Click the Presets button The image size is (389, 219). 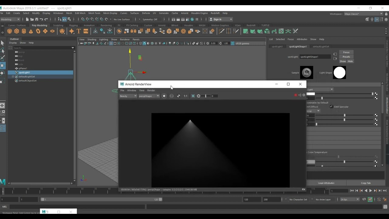click(x=346, y=57)
